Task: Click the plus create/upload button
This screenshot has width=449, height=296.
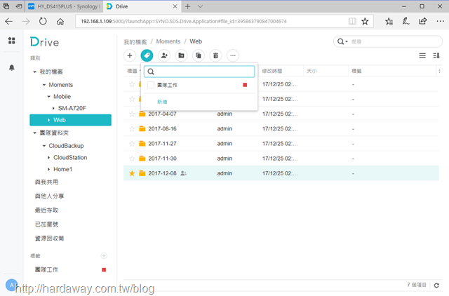Action: click(x=130, y=55)
